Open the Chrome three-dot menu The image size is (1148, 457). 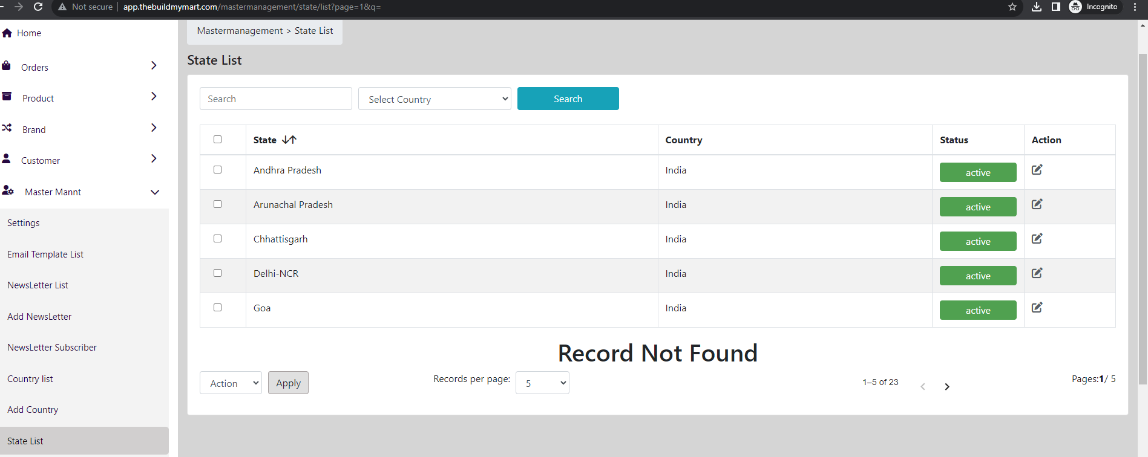click(x=1135, y=7)
